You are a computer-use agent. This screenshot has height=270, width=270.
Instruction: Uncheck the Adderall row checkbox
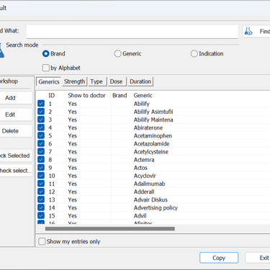[41, 192]
